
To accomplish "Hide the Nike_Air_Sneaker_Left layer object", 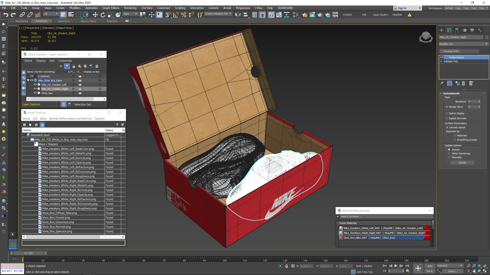I will pos(35,85).
